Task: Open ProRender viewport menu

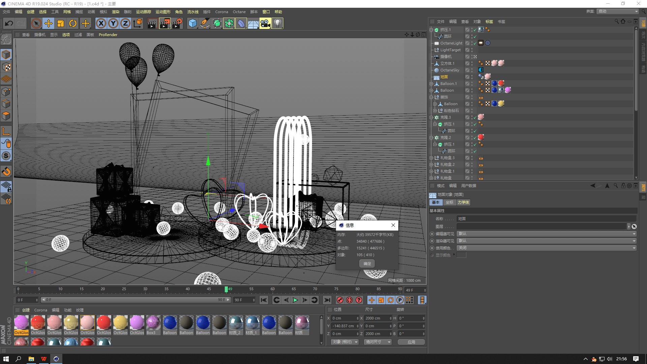Action: coord(108,35)
